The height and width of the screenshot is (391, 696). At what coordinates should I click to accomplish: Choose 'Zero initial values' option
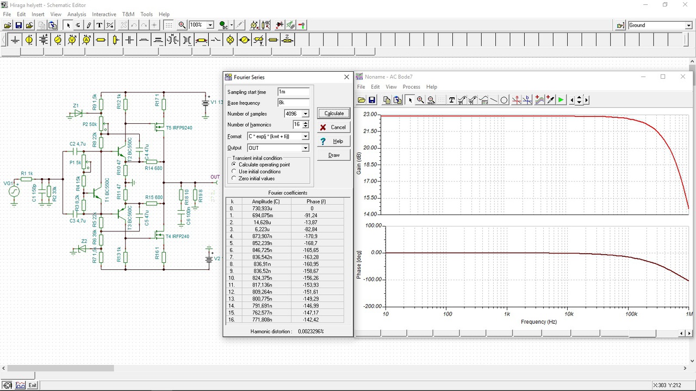point(234,179)
